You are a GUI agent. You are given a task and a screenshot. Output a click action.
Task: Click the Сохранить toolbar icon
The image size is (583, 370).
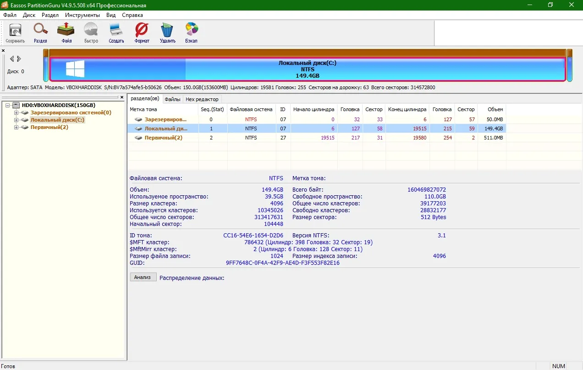coord(15,33)
